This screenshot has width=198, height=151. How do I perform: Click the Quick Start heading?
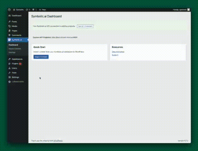point(39,47)
